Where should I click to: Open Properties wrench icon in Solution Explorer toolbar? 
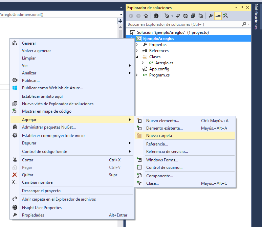point(211,16)
